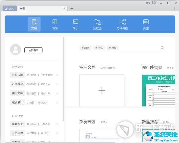Click the #信纸 search tag
This screenshot has width=179, height=143.
coord(99,48)
